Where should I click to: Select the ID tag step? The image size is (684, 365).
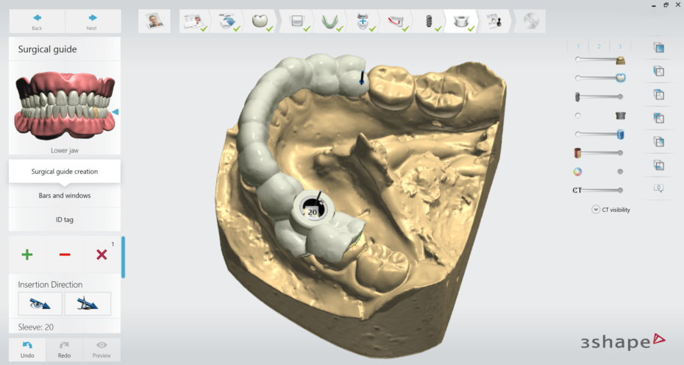(x=65, y=219)
